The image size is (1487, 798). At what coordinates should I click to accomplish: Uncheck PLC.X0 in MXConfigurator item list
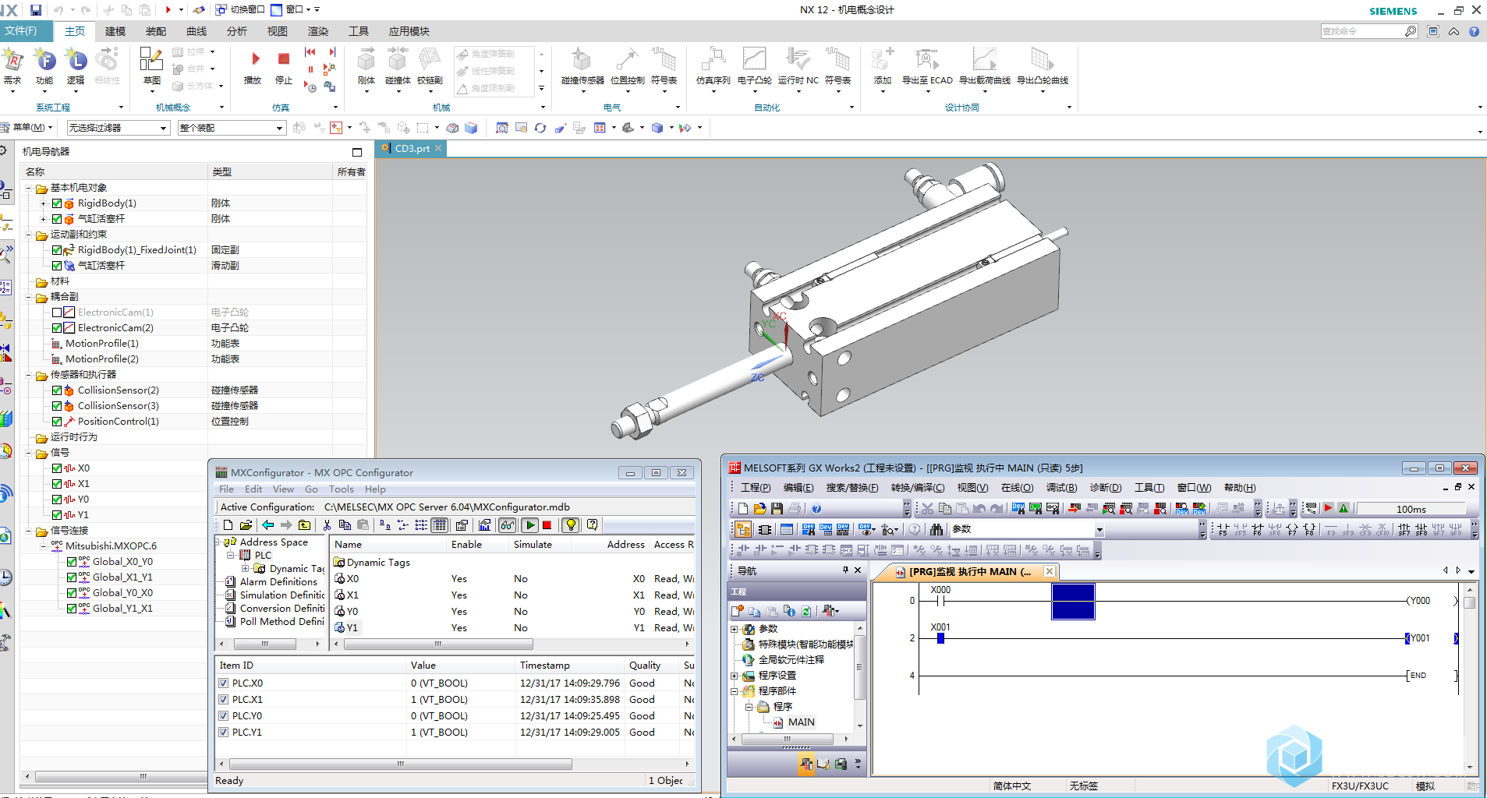tap(224, 683)
